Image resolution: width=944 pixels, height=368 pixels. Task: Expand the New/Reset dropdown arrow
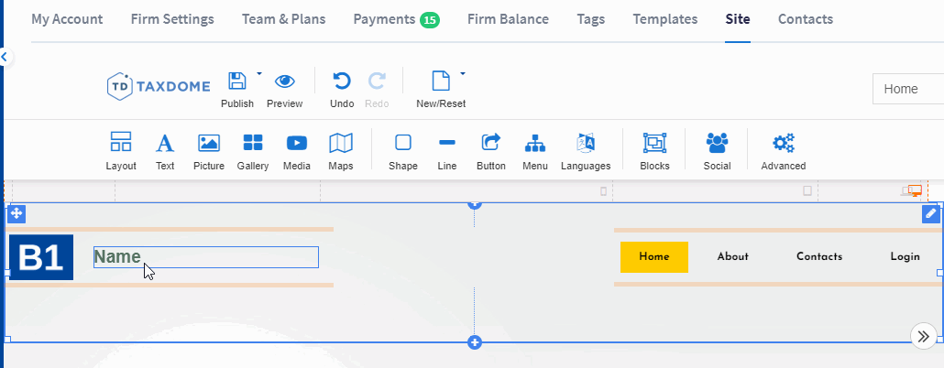(x=463, y=73)
